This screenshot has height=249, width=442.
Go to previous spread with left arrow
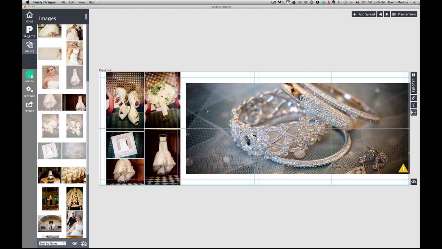[380, 14]
